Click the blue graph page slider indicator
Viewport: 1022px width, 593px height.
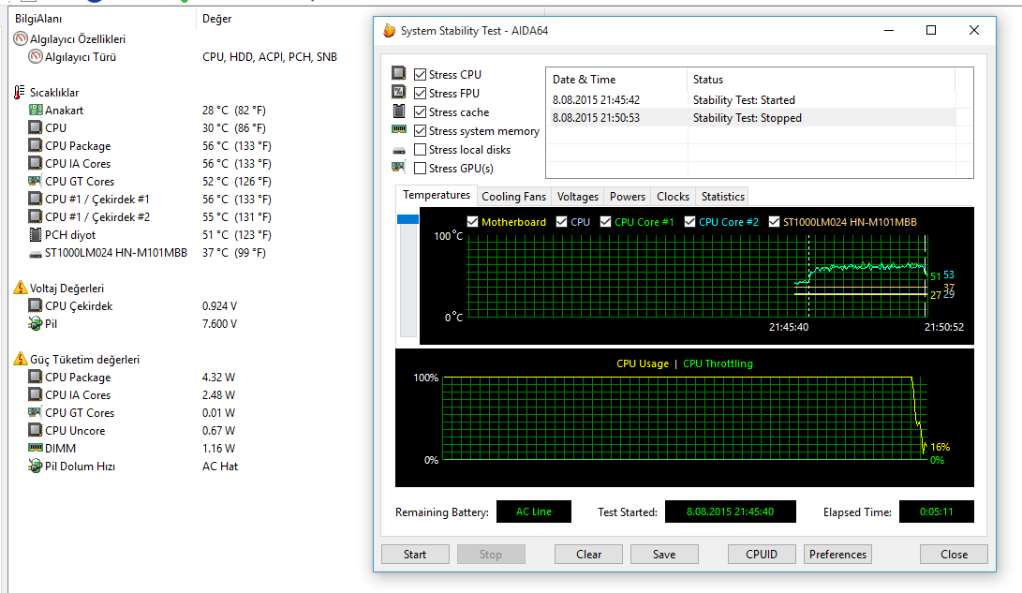(408, 219)
